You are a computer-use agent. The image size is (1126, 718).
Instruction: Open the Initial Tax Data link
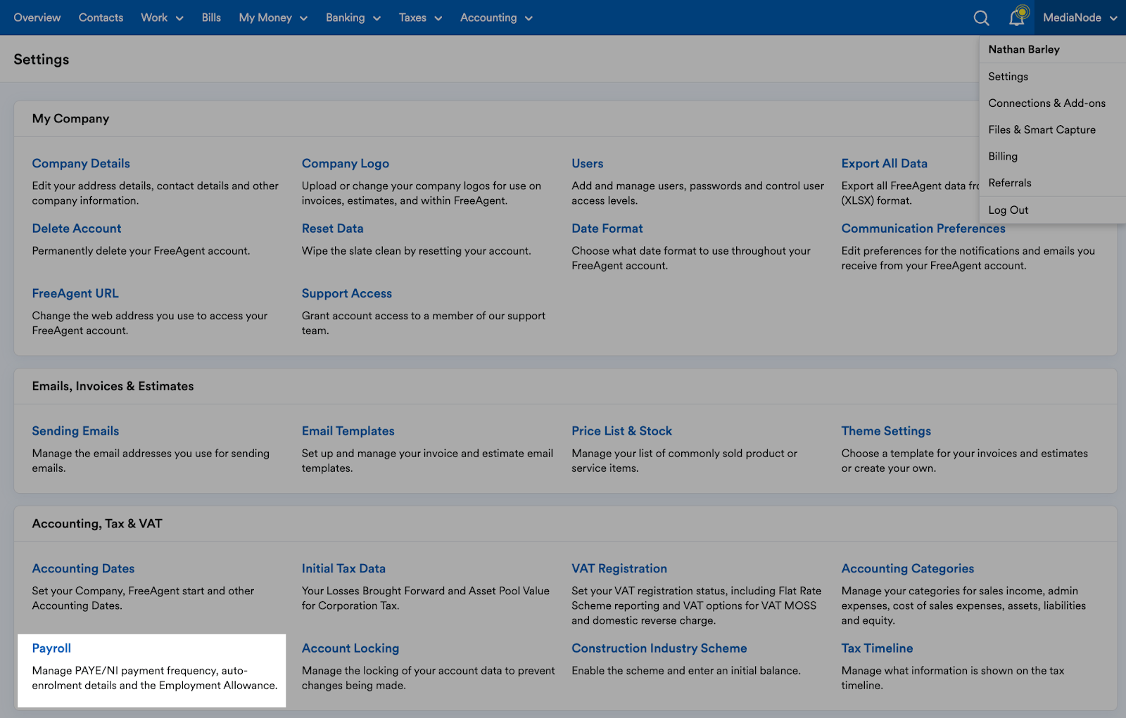pyautogui.click(x=343, y=569)
